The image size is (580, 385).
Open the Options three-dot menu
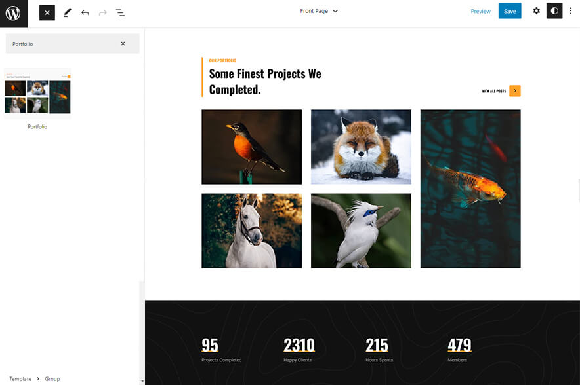click(571, 10)
